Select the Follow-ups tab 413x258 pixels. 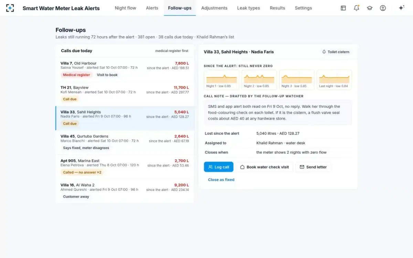pyautogui.click(x=180, y=8)
